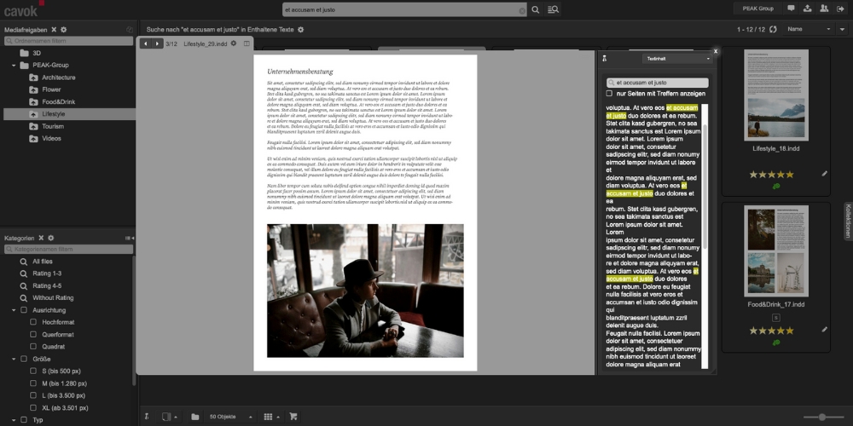The width and height of the screenshot is (853, 426).
Task: Open the 50 Objekte page size dropdown
Action: click(x=230, y=417)
